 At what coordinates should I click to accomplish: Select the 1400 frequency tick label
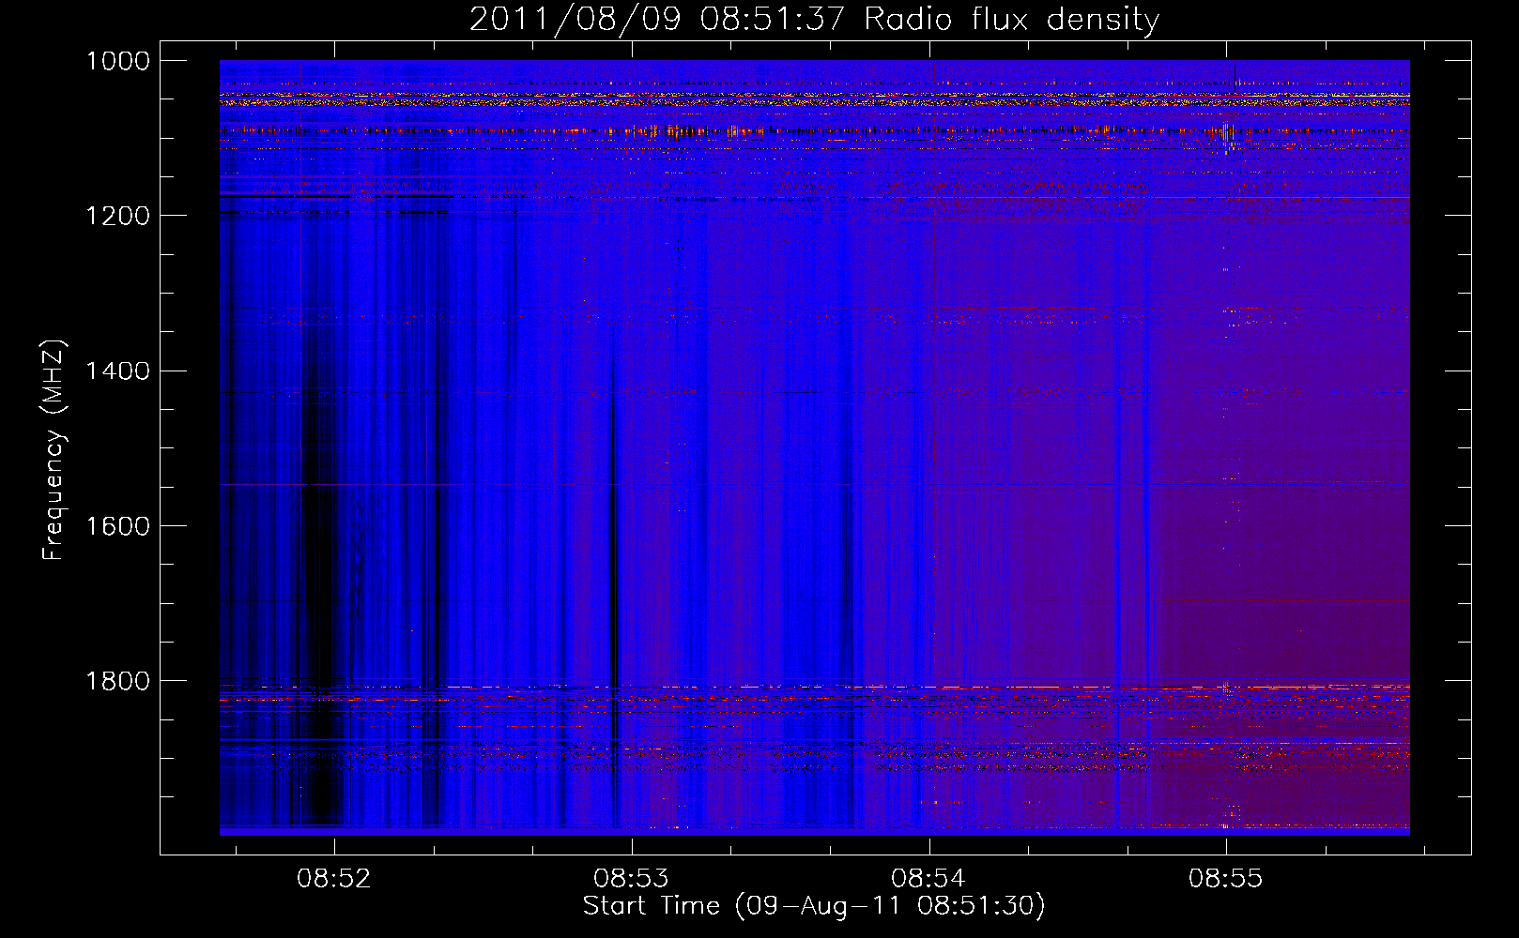[x=118, y=371]
